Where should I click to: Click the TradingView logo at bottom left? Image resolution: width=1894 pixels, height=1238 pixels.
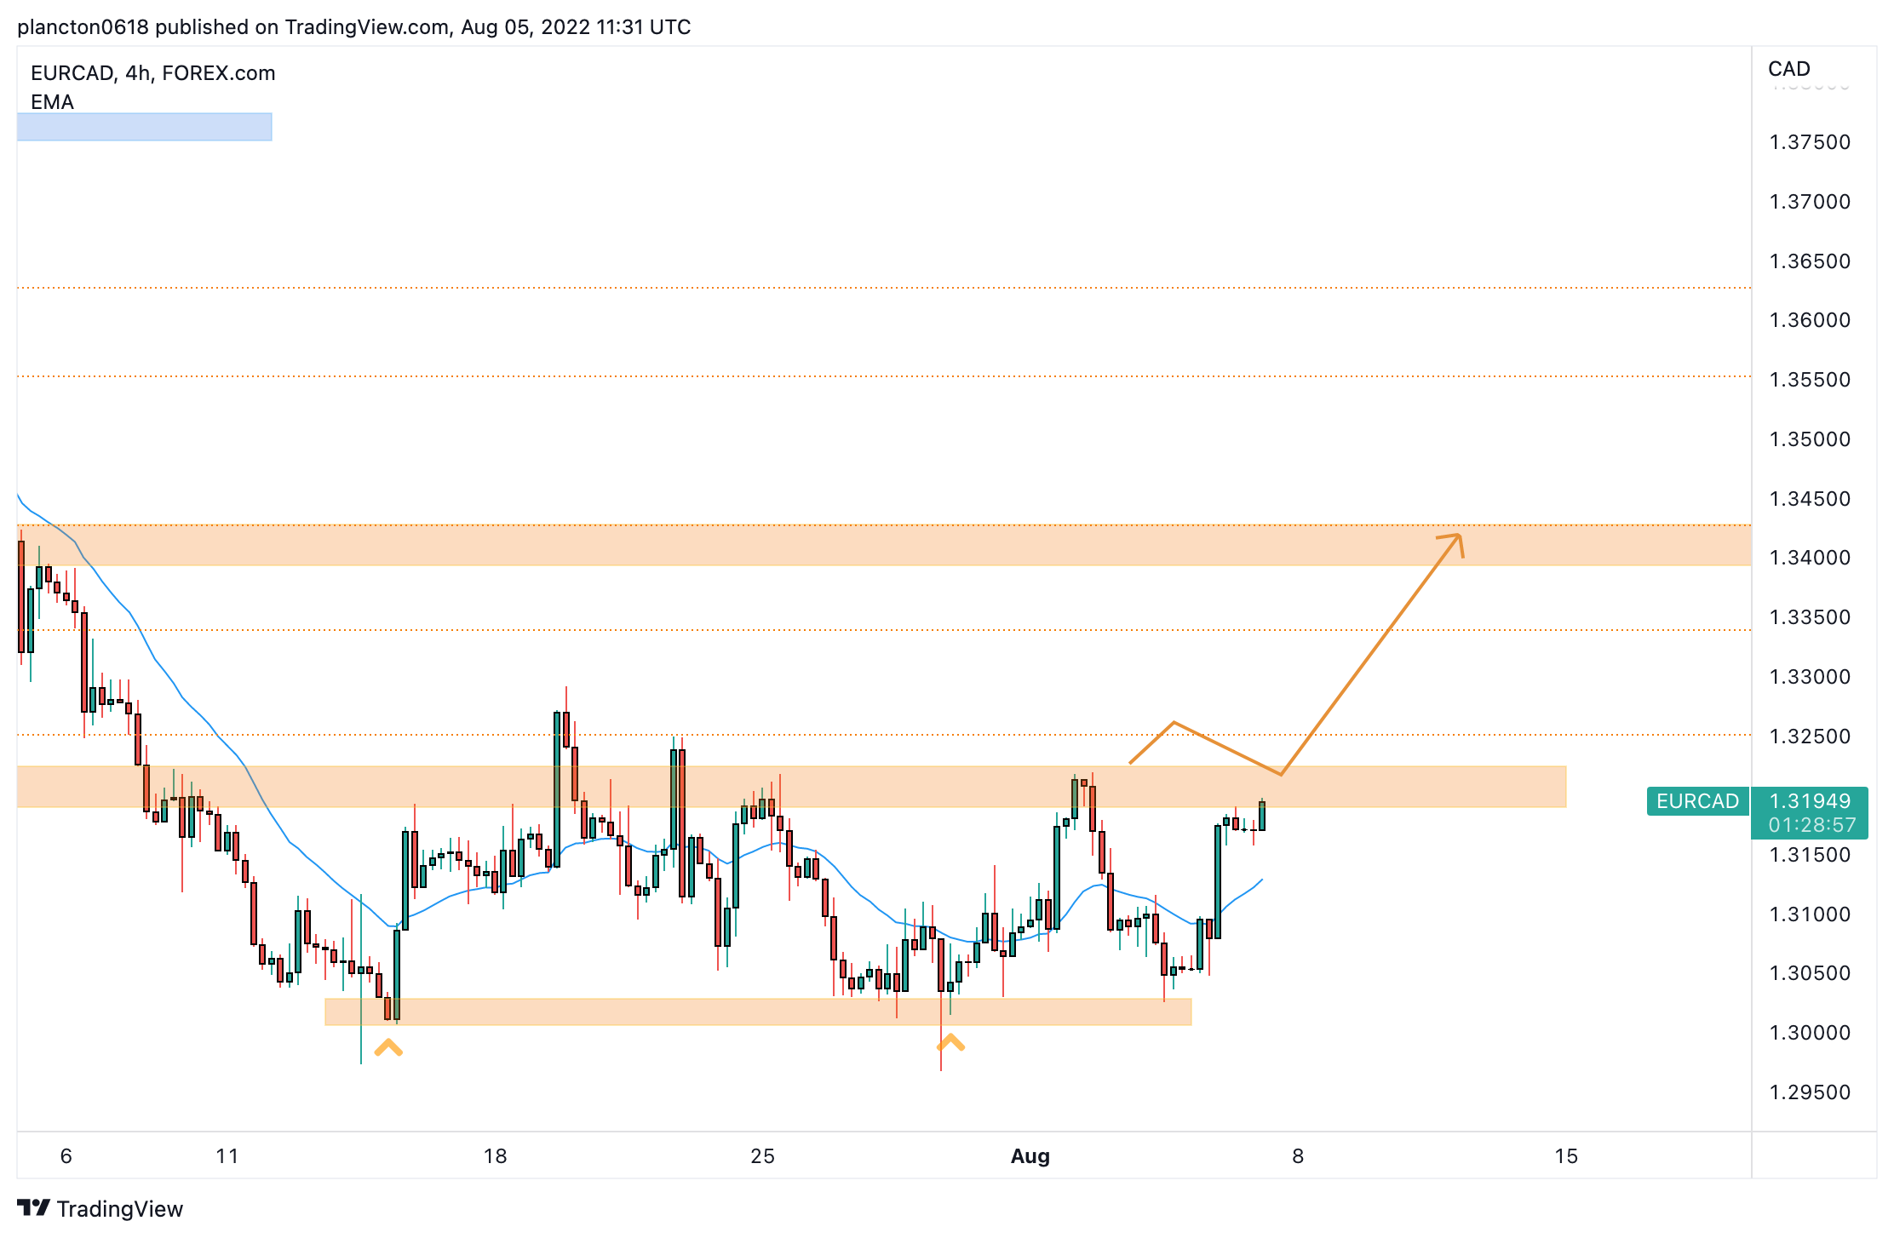(x=100, y=1209)
